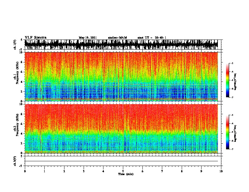This screenshot has height=192, width=249.
Task: Click the ch.2 Frequency (kHz) axis label
Action: point(17,125)
